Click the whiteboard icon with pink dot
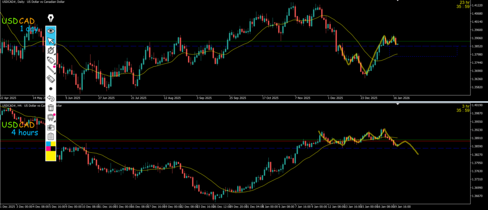 [51, 118]
